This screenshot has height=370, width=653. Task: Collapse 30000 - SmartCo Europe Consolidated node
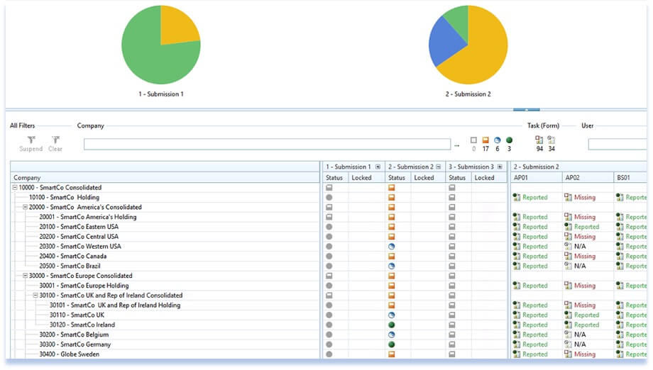click(25, 276)
